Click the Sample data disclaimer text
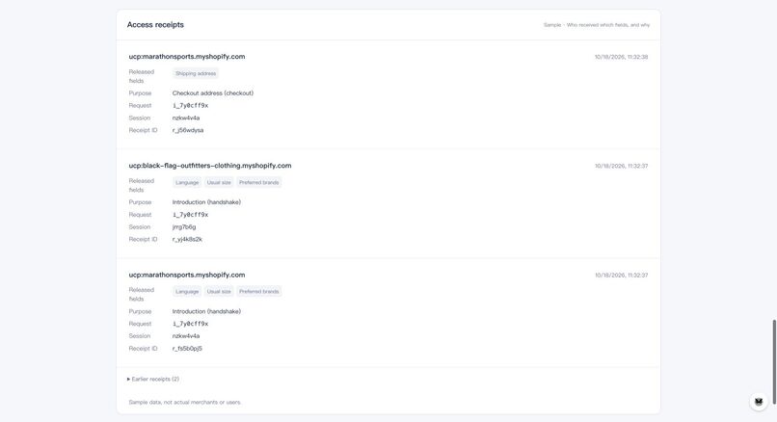The height and width of the screenshot is (422, 777). tap(185, 402)
